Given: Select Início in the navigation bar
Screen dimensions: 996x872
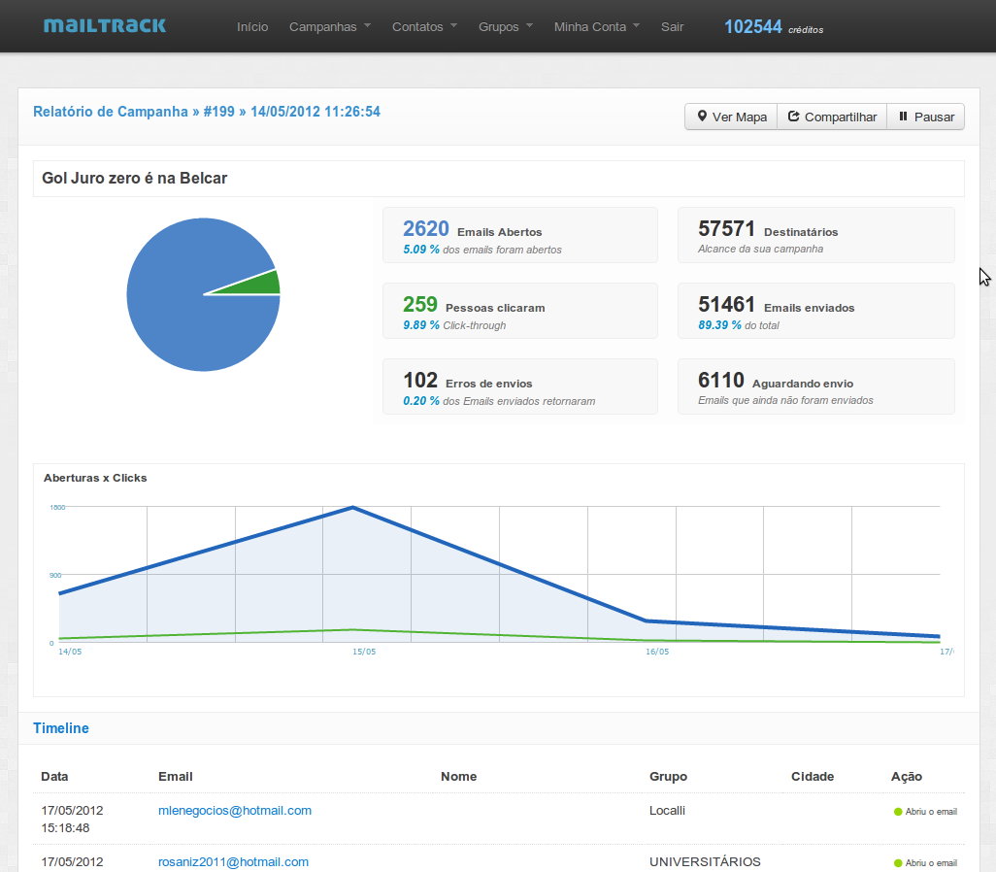Looking at the screenshot, I should 252,26.
